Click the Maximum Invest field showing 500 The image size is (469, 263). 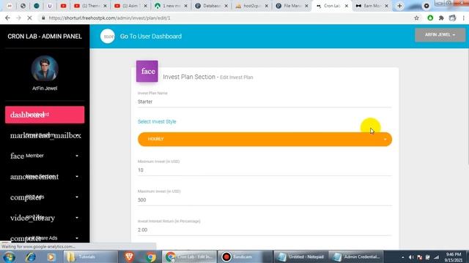[265, 199]
